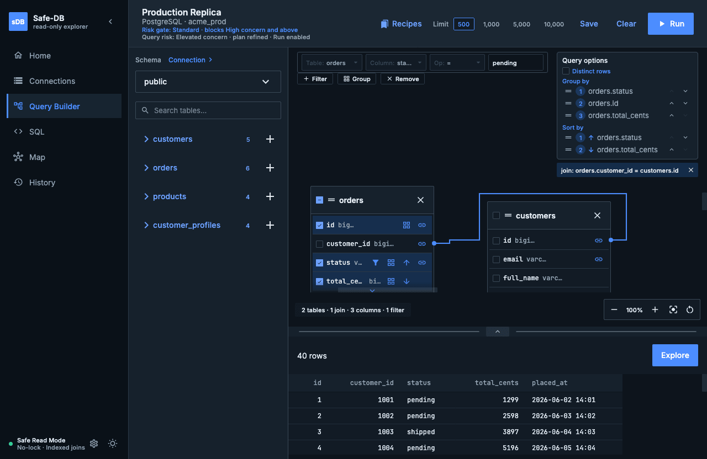Click the link icon on customer_id column
This screenshot has width=707, height=459.
click(x=422, y=244)
